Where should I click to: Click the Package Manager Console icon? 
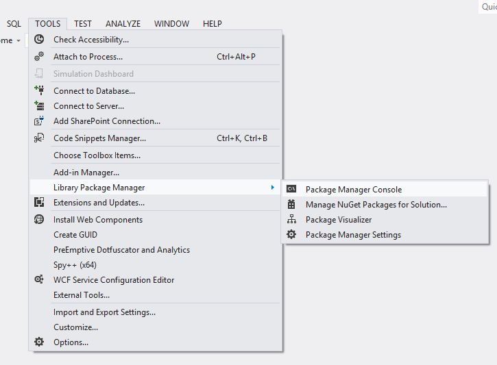pyautogui.click(x=291, y=190)
